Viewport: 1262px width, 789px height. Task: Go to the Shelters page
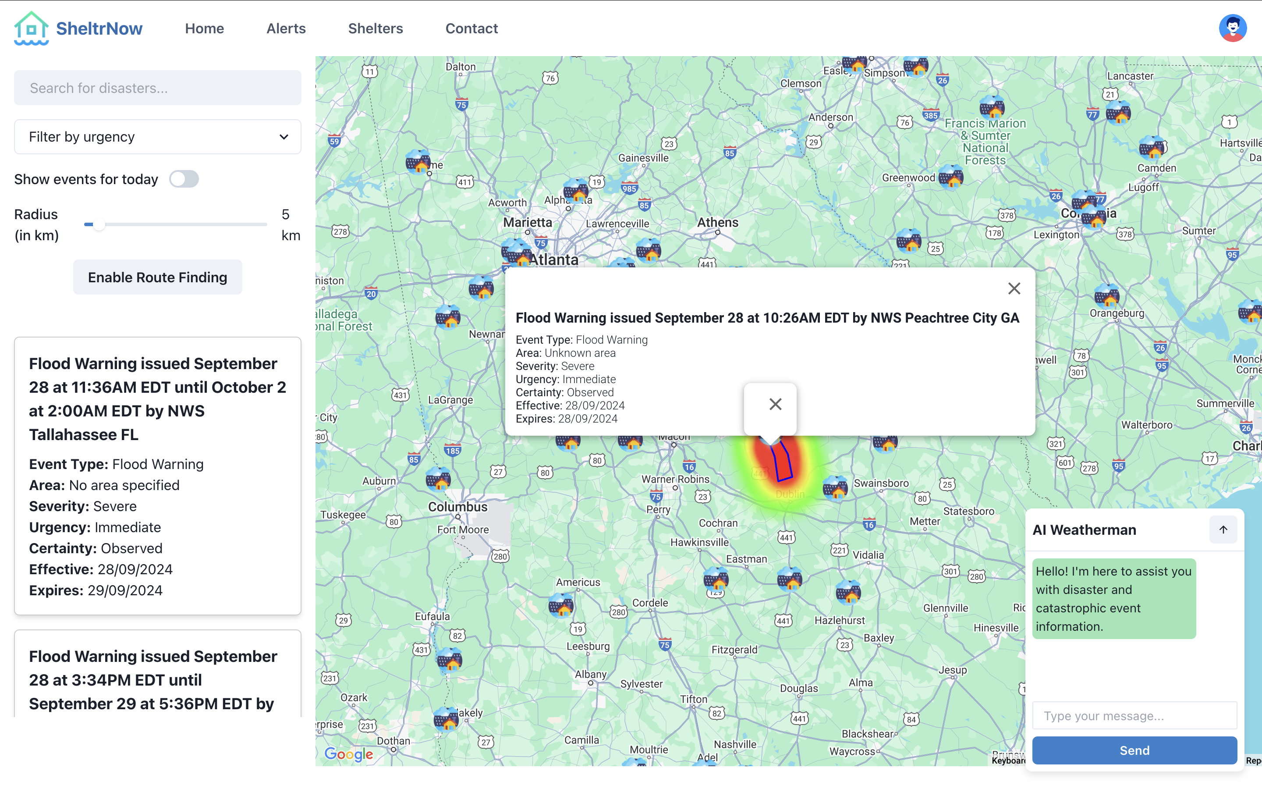376,28
